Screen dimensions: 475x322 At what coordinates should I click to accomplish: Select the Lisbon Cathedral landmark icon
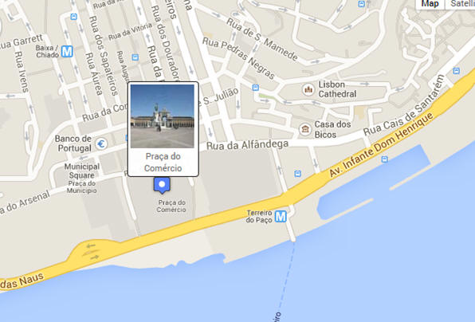tap(308, 89)
